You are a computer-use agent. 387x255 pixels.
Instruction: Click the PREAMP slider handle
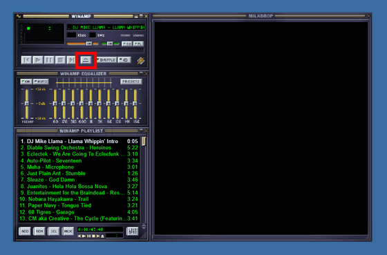(x=27, y=104)
